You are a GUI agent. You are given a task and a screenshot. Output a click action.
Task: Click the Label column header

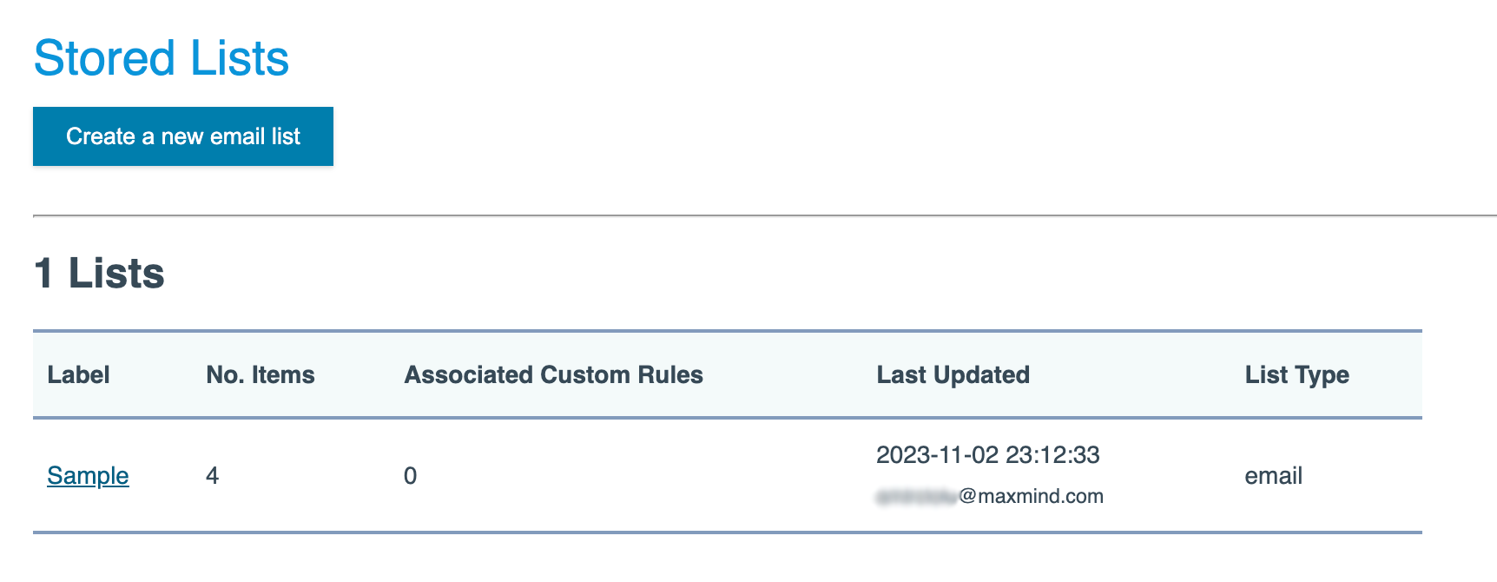78,374
